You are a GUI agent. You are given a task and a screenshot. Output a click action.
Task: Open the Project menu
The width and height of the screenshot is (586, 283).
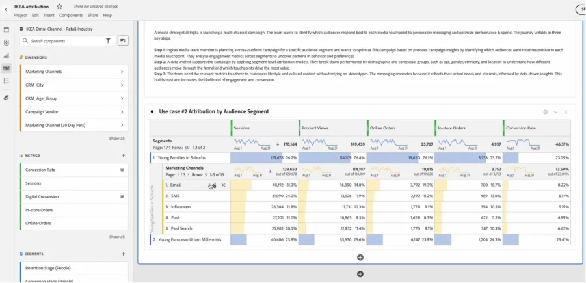[x=21, y=16]
